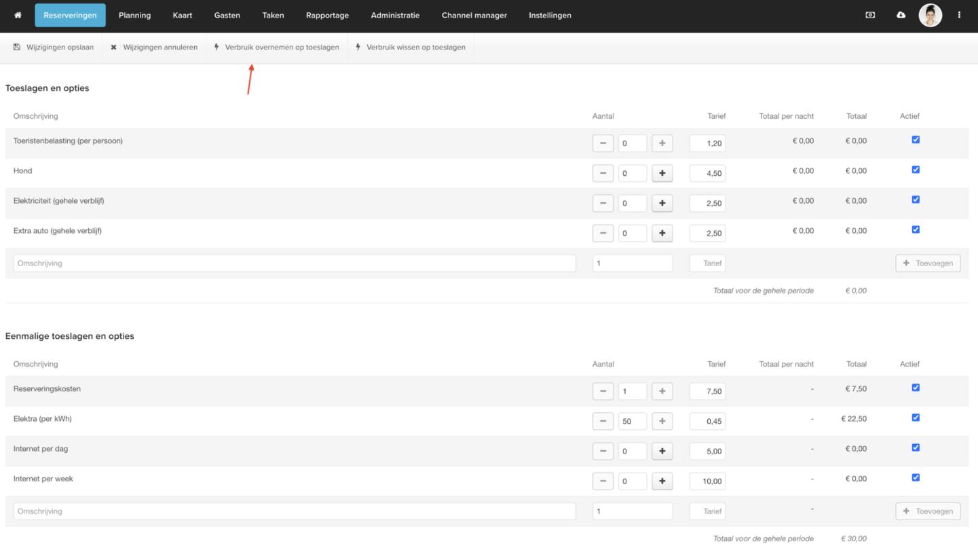
Task: Open Instellingen in the navbar
Action: pos(550,15)
